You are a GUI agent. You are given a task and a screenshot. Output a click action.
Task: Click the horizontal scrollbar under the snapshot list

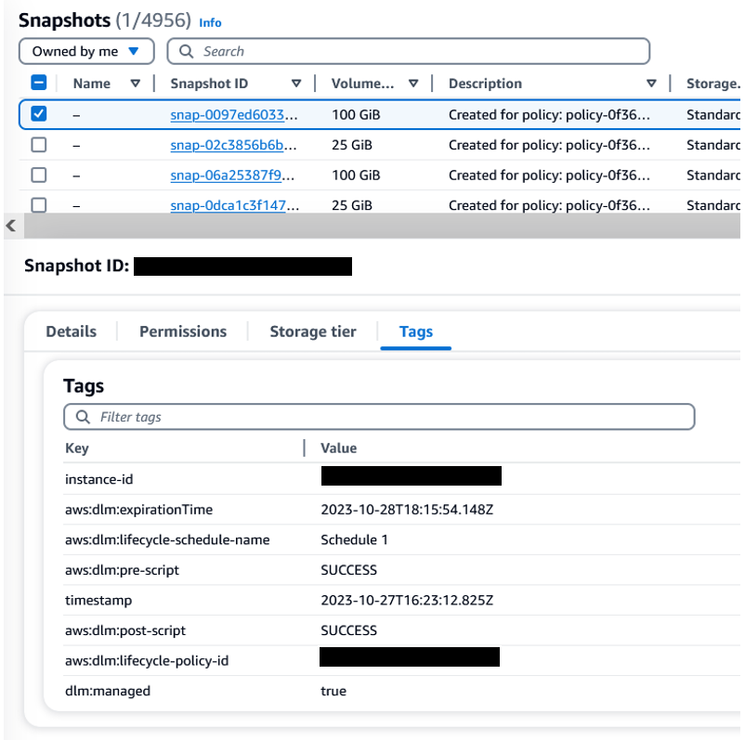(372, 225)
